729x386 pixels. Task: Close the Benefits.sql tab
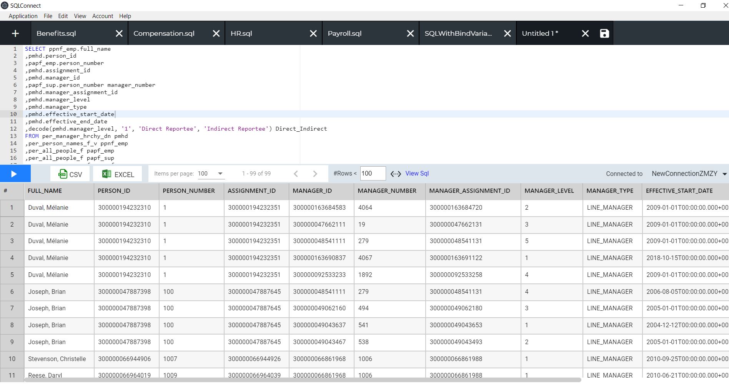click(x=119, y=33)
